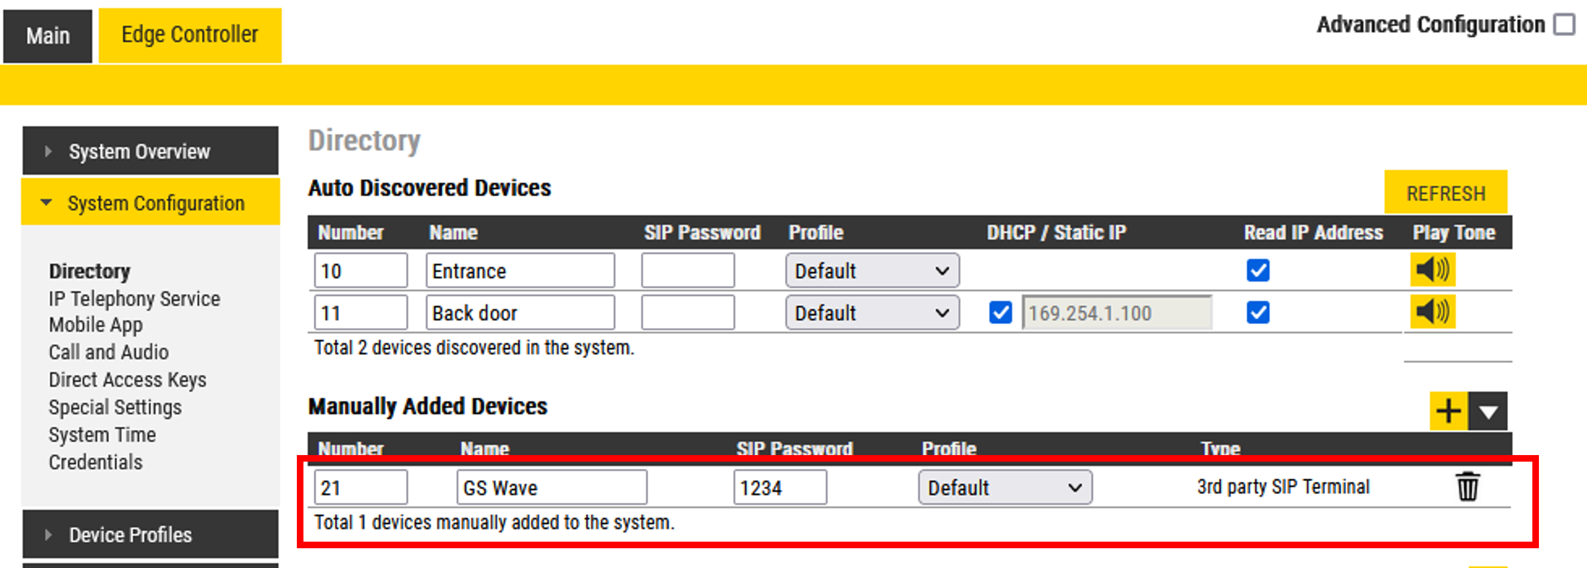Switch to the Main tab

(48, 36)
